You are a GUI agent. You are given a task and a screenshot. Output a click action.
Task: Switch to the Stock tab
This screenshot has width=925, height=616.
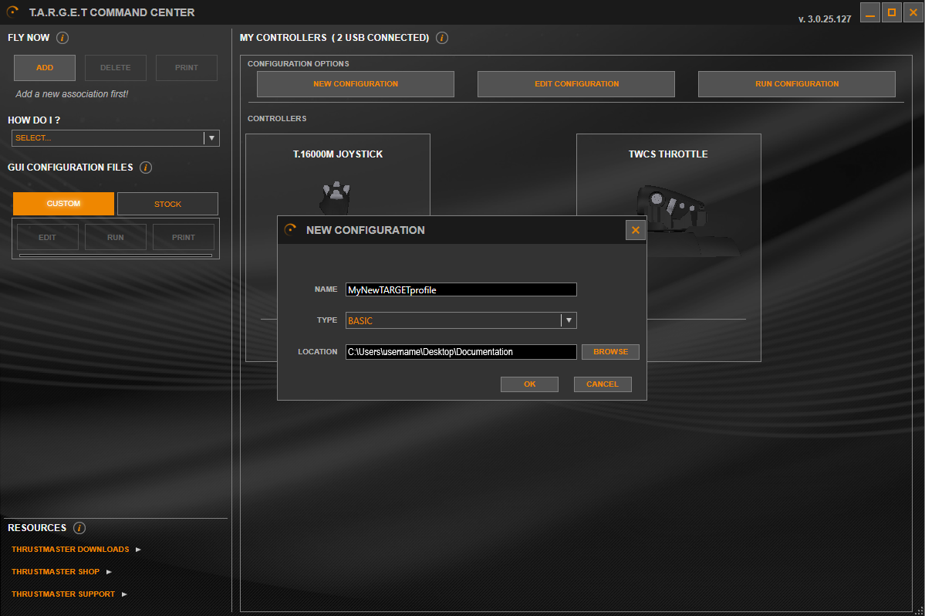(x=167, y=204)
